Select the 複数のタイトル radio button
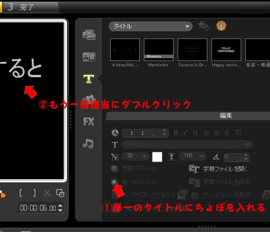The image size is (270, 232). tap(114, 168)
